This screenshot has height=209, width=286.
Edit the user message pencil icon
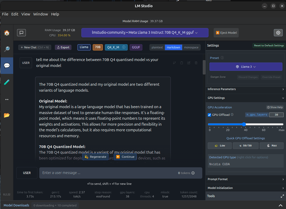pos(189,63)
